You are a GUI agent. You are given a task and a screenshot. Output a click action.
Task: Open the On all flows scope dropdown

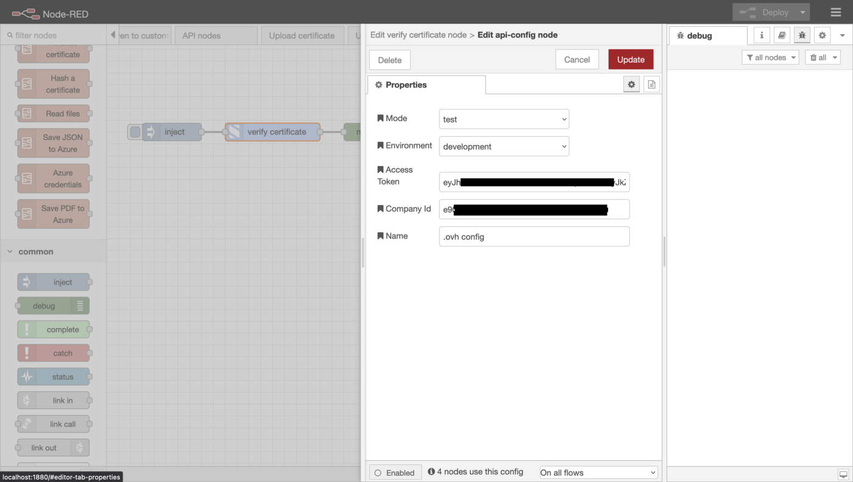[598, 473]
